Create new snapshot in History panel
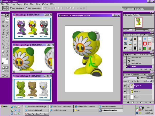Screen dimensions: 155x116 (146, 69)
